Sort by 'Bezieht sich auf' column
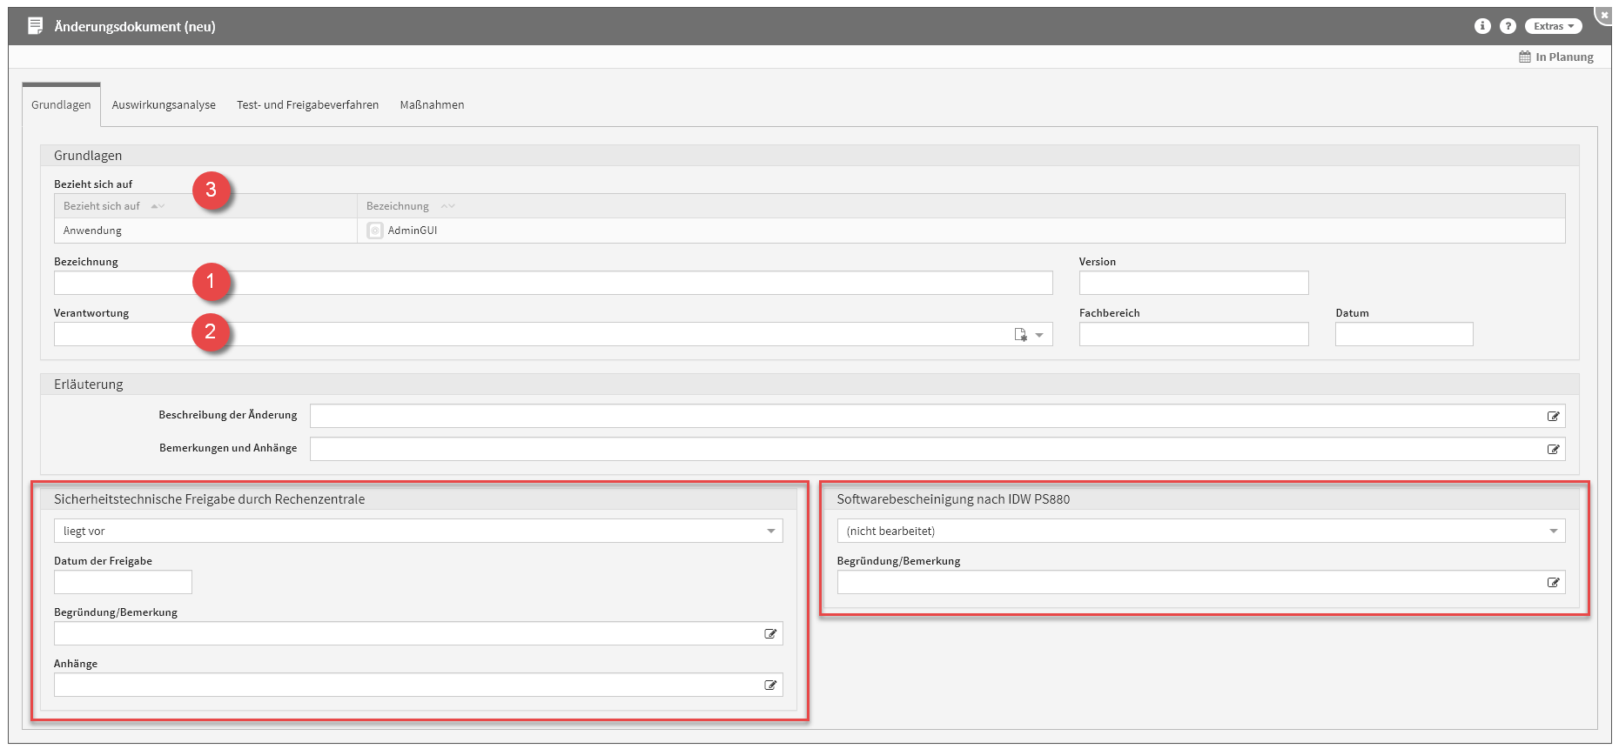The width and height of the screenshot is (1619, 749). pyautogui.click(x=103, y=206)
